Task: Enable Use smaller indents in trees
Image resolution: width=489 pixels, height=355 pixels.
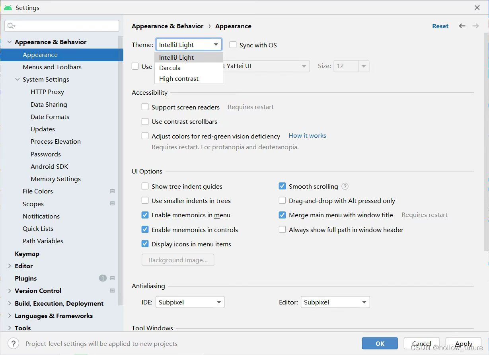Action: (145, 201)
